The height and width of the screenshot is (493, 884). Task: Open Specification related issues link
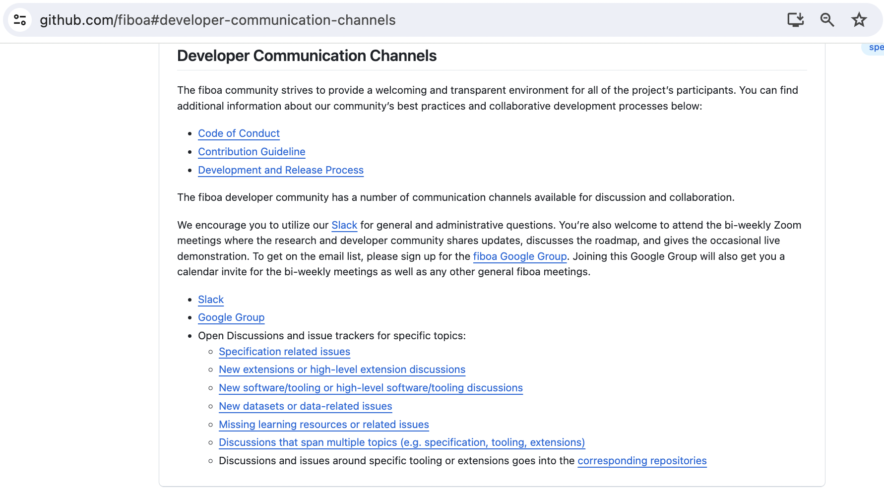(x=284, y=352)
